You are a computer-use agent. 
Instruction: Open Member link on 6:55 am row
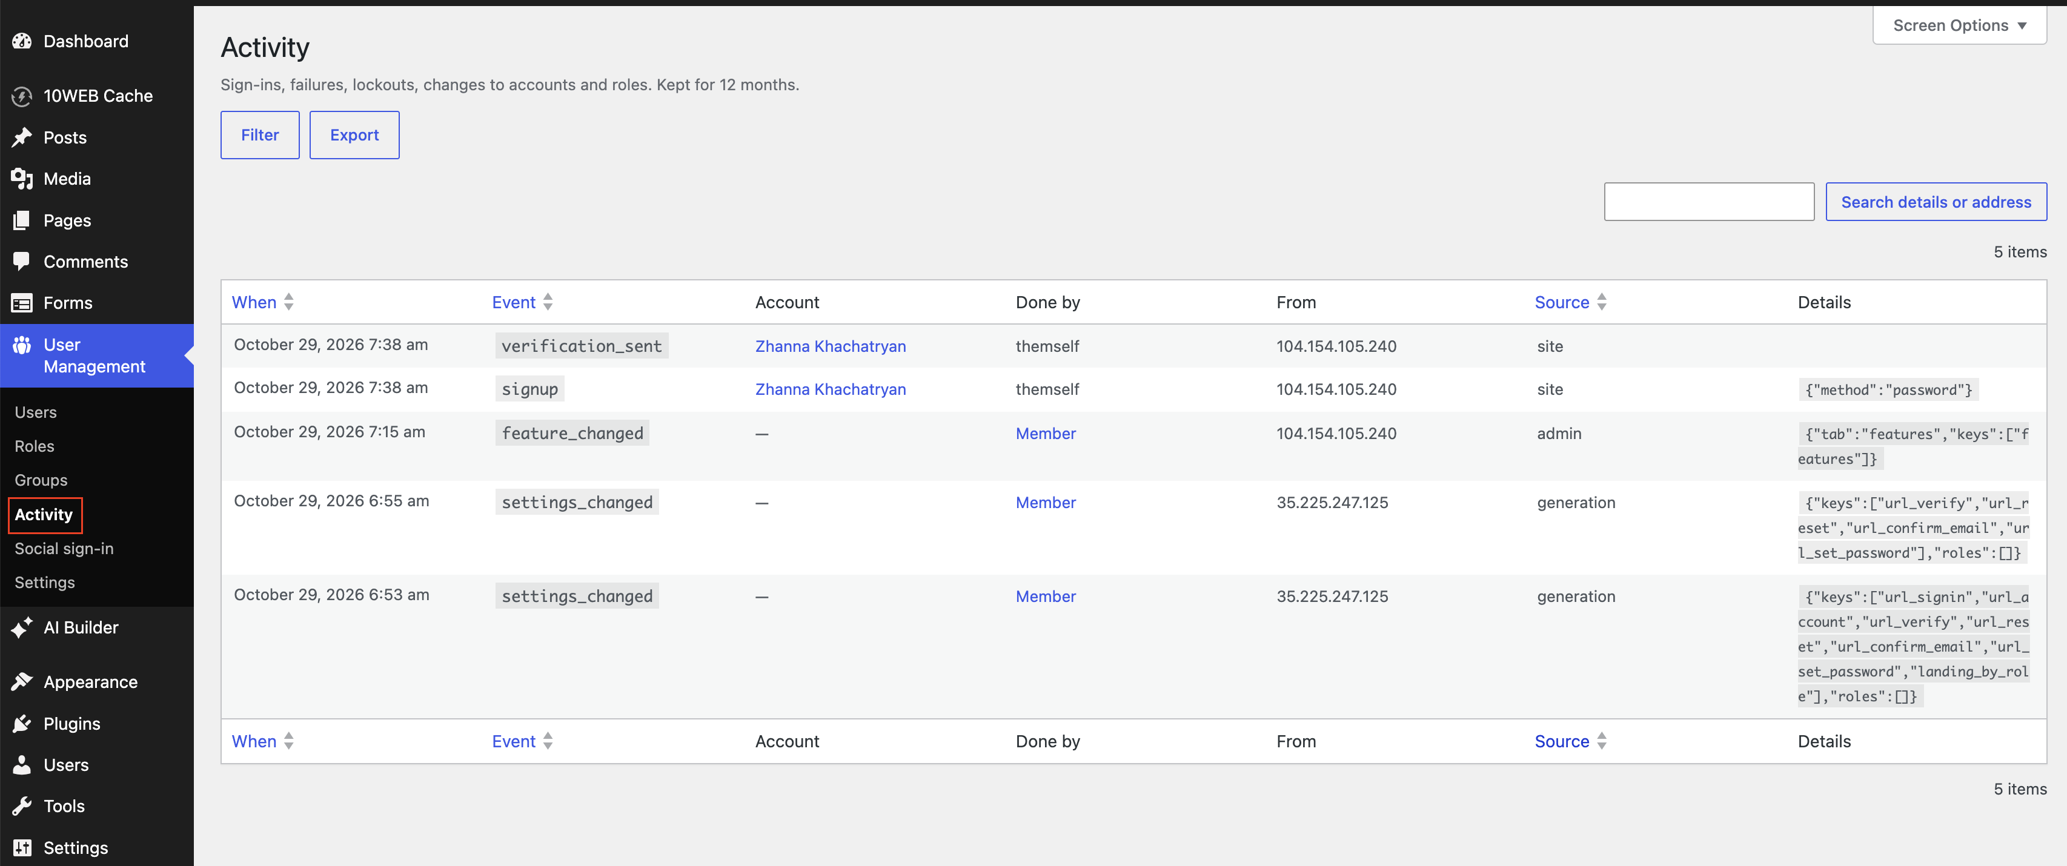coord(1046,503)
